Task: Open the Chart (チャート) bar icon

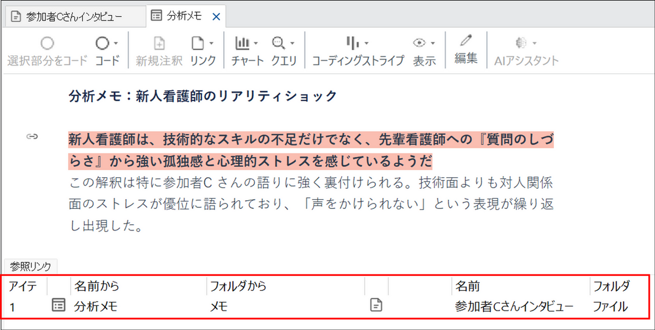Action: [x=242, y=43]
